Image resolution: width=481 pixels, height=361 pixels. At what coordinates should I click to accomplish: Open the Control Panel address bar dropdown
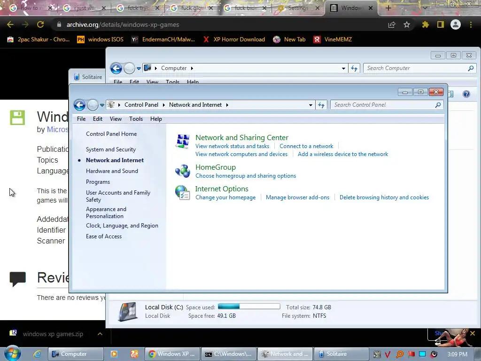pyautogui.click(x=310, y=105)
